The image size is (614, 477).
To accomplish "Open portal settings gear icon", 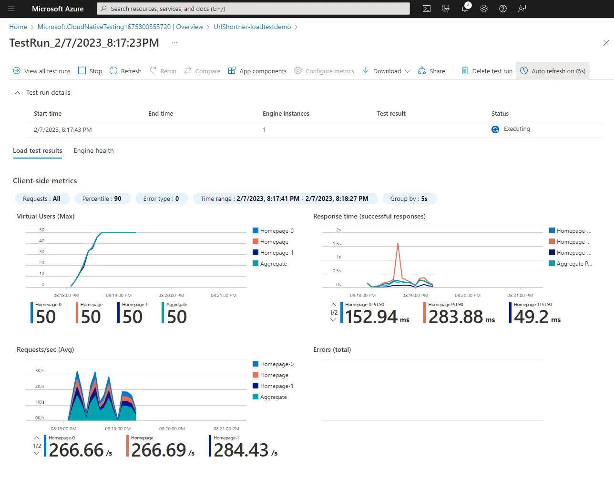I will (x=484, y=9).
